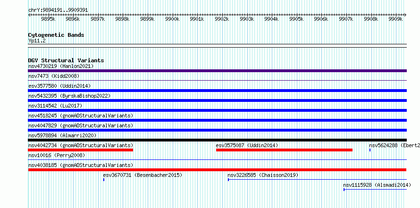The image size is (420, 208).
Task: Select the blue nsv4047829 variant bar
Action: pos(217,130)
